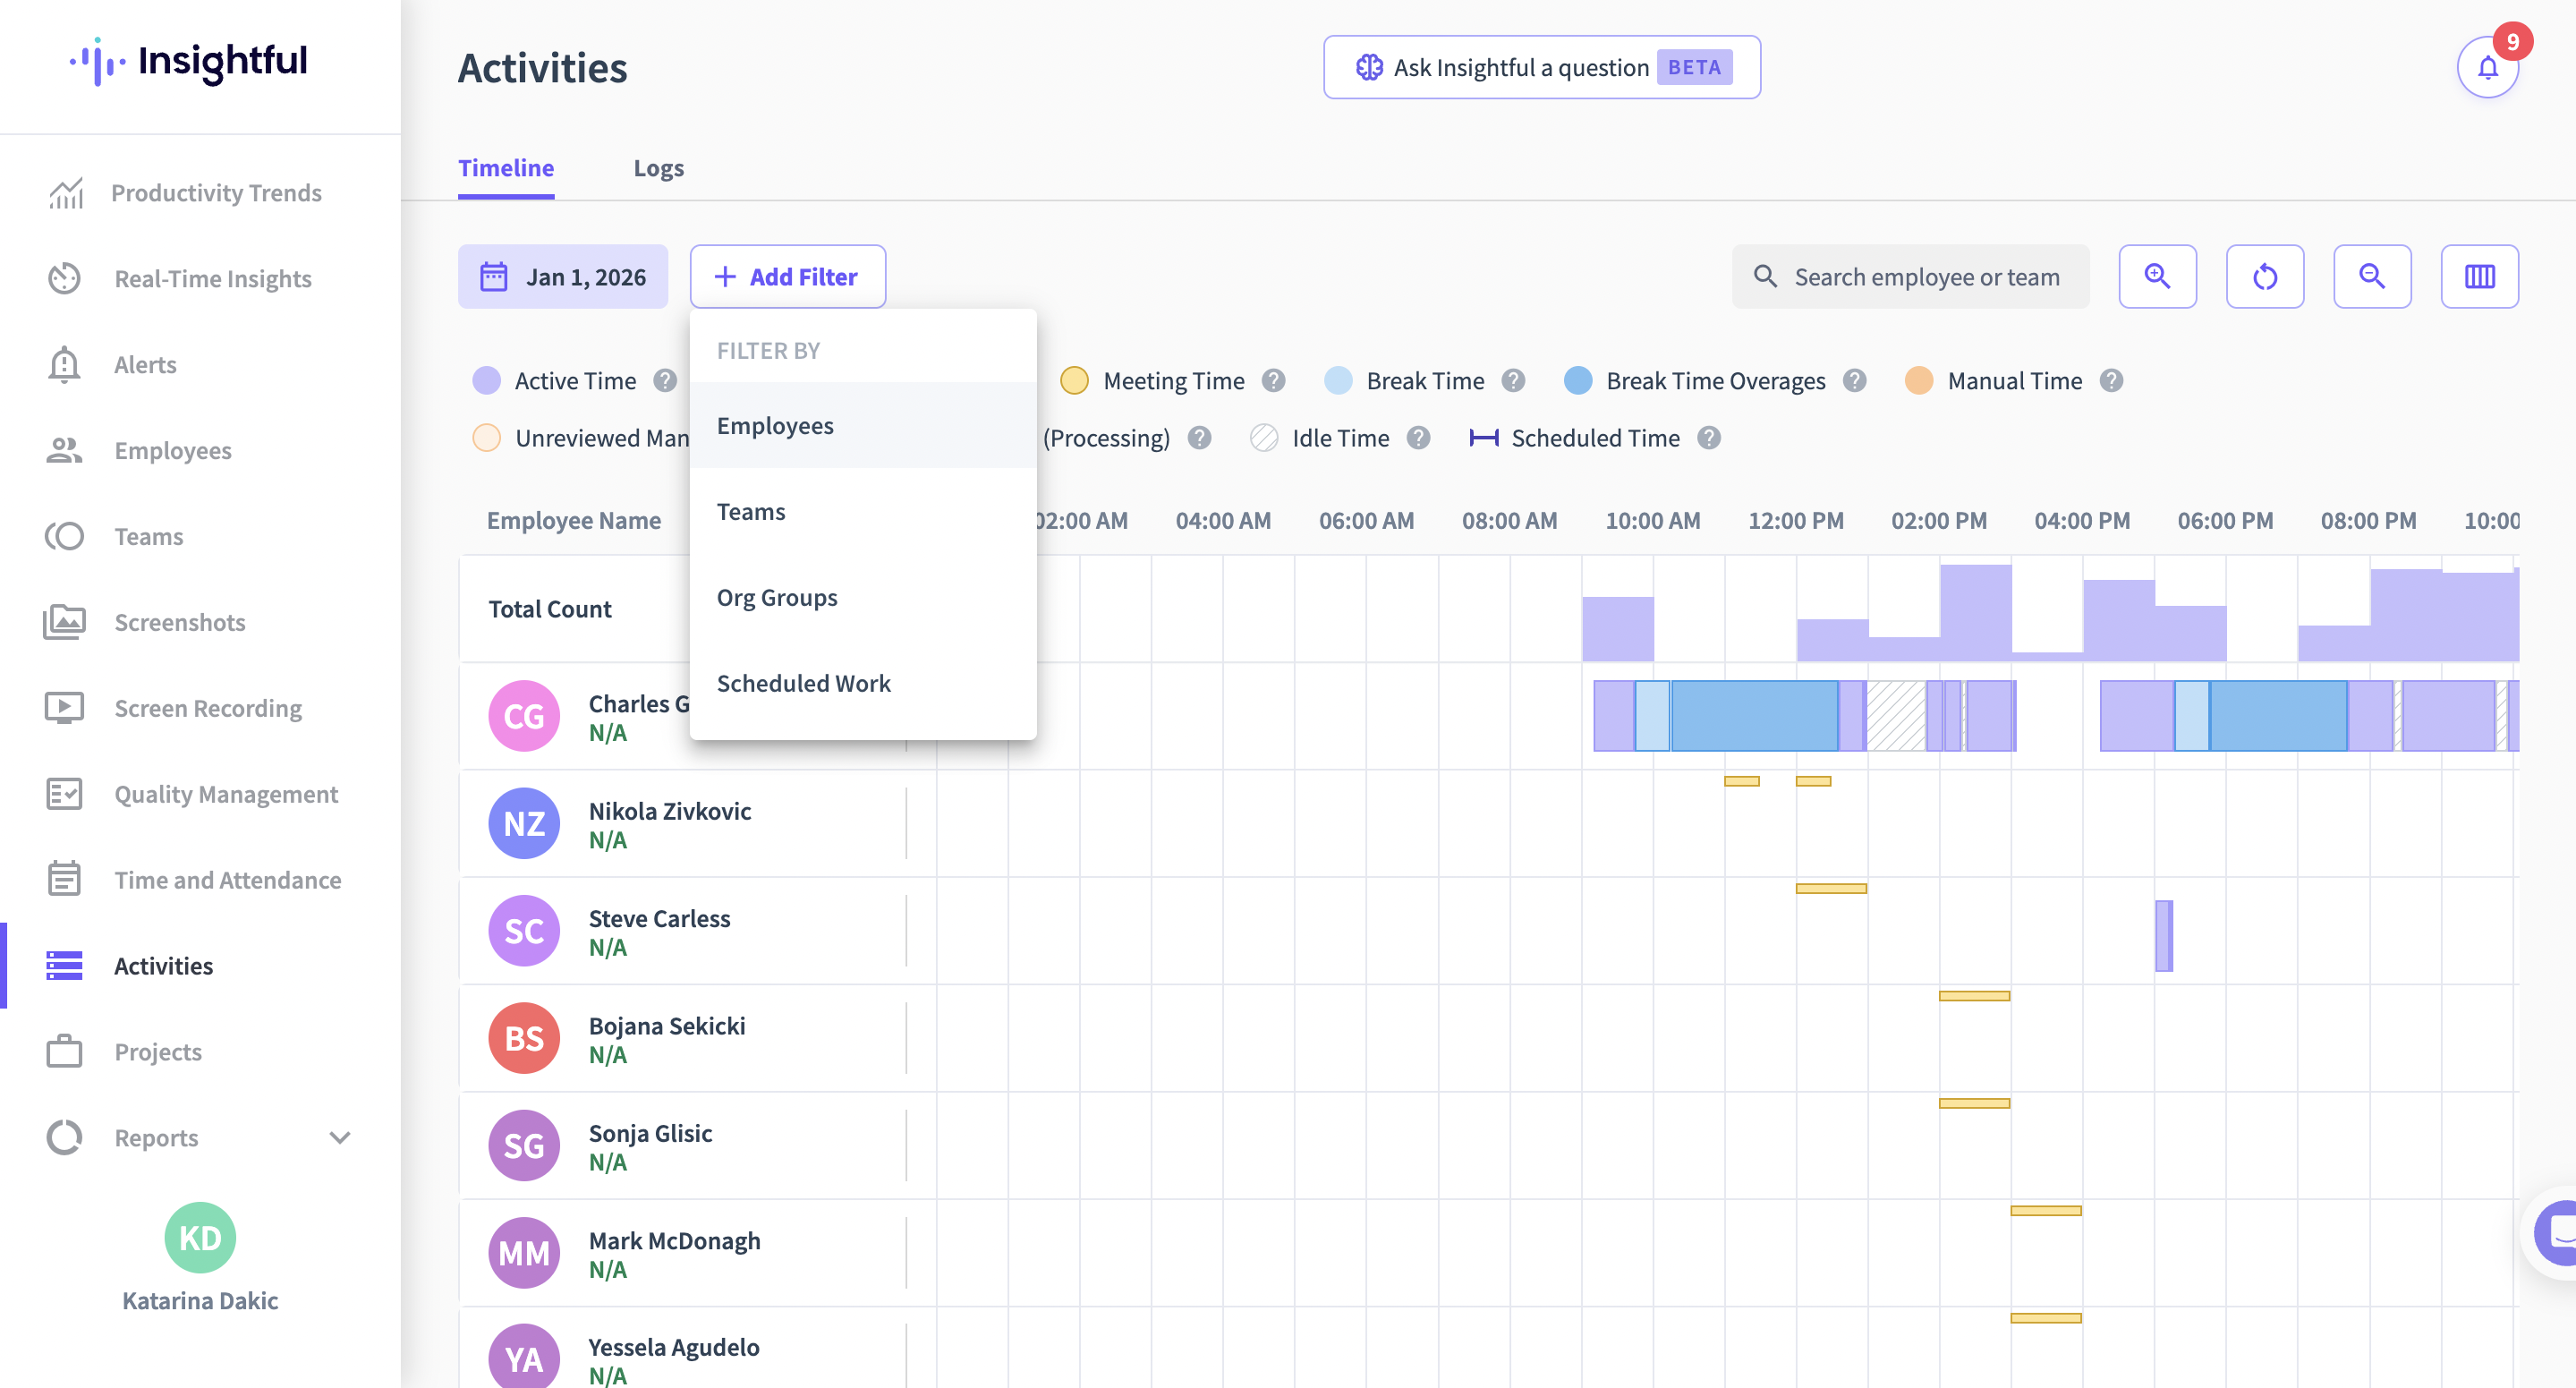Click the Insightful logo
Viewport: 2576px width, 1388px height.
(188, 62)
